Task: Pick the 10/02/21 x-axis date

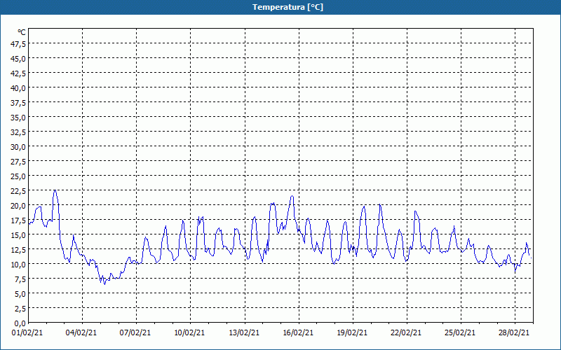Action: point(190,333)
